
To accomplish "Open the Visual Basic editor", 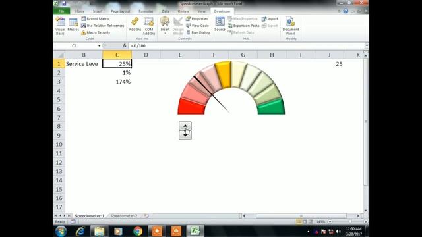I will [60, 26].
